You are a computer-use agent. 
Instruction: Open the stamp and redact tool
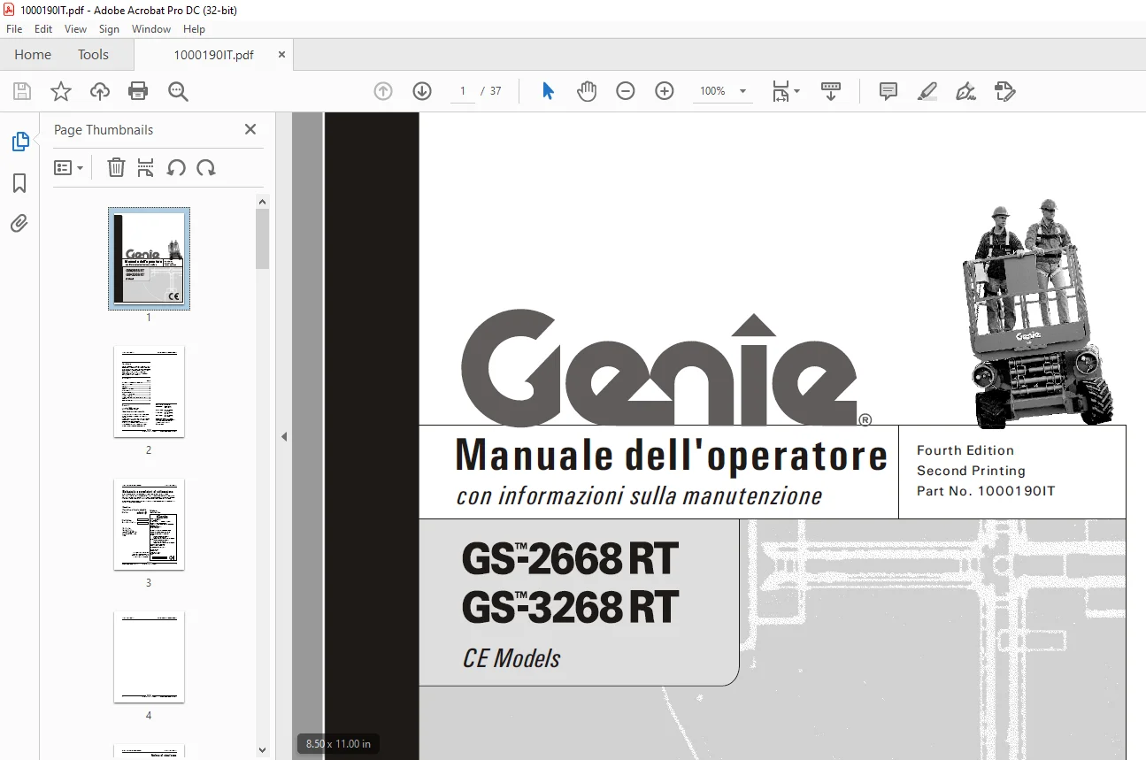[1004, 91]
